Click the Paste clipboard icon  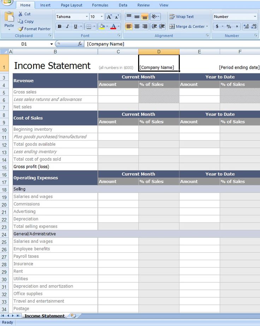[9, 17]
